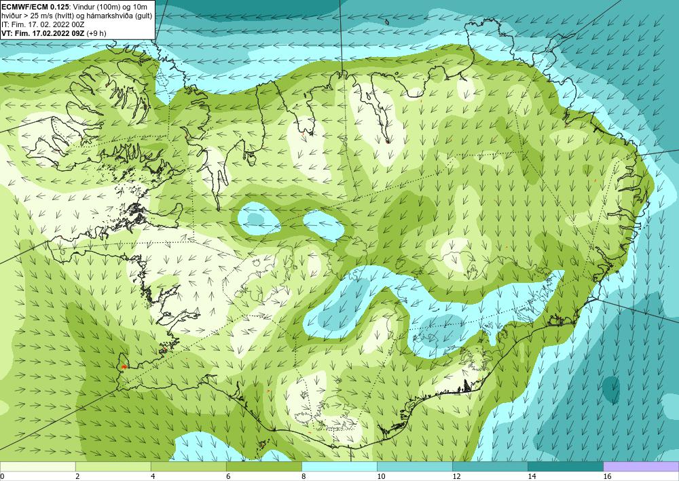Click the purple legend swatch above 16 m/s
This screenshot has width=679, height=481.
(x=641, y=467)
